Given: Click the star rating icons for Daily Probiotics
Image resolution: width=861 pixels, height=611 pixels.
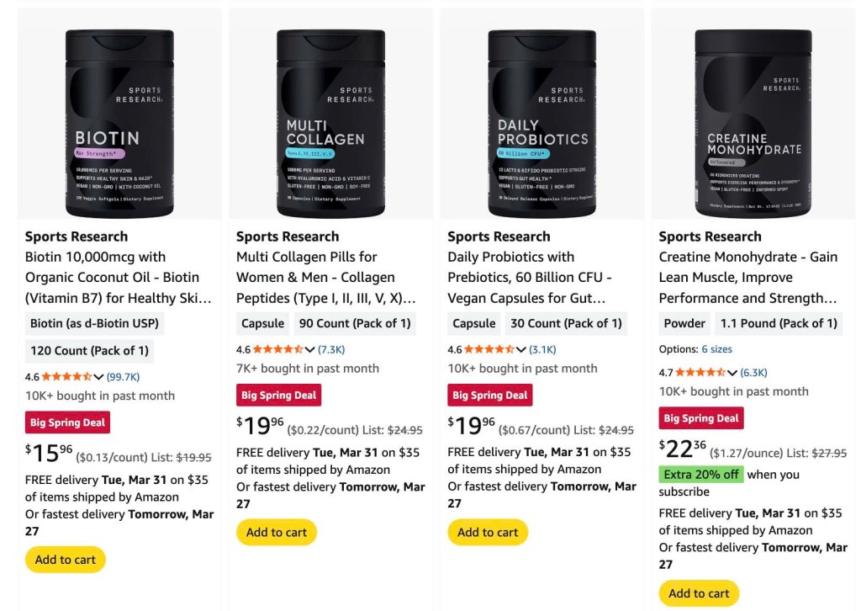Looking at the screenshot, I should (x=489, y=349).
